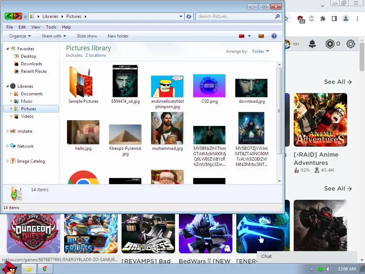Click the Robux hexagon icon in Roblox
The image size is (365, 274).
point(330,44)
